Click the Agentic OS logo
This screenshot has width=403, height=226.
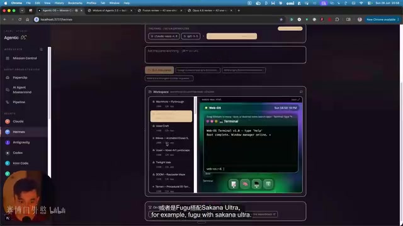[x=15, y=38]
